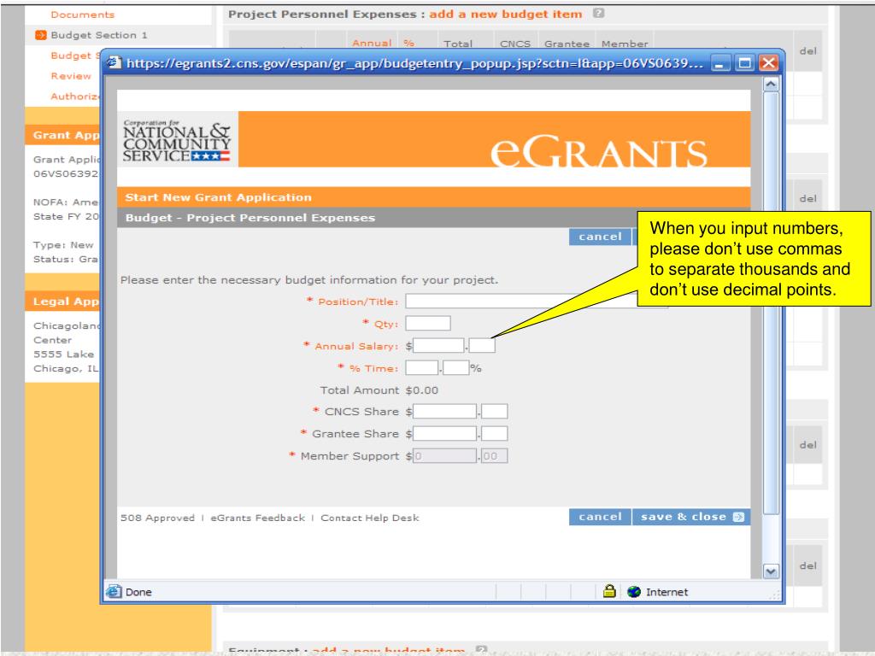Click help icon beside Project Personnel Expenses

(x=598, y=13)
